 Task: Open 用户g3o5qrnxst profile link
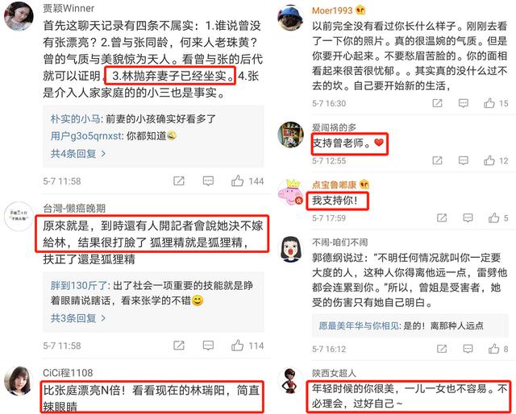[86, 136]
